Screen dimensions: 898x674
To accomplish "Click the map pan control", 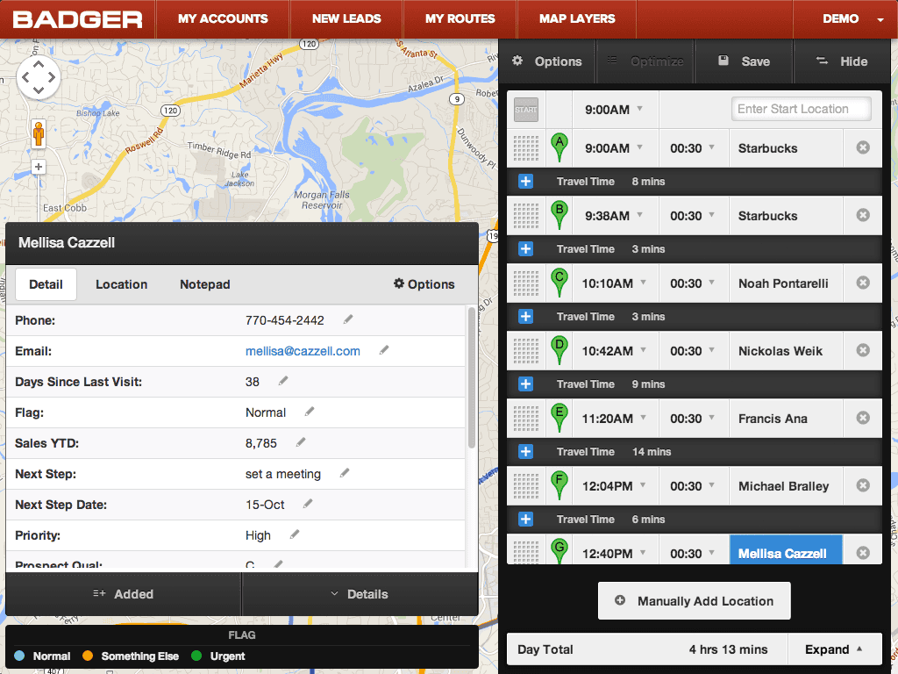I will [x=39, y=77].
